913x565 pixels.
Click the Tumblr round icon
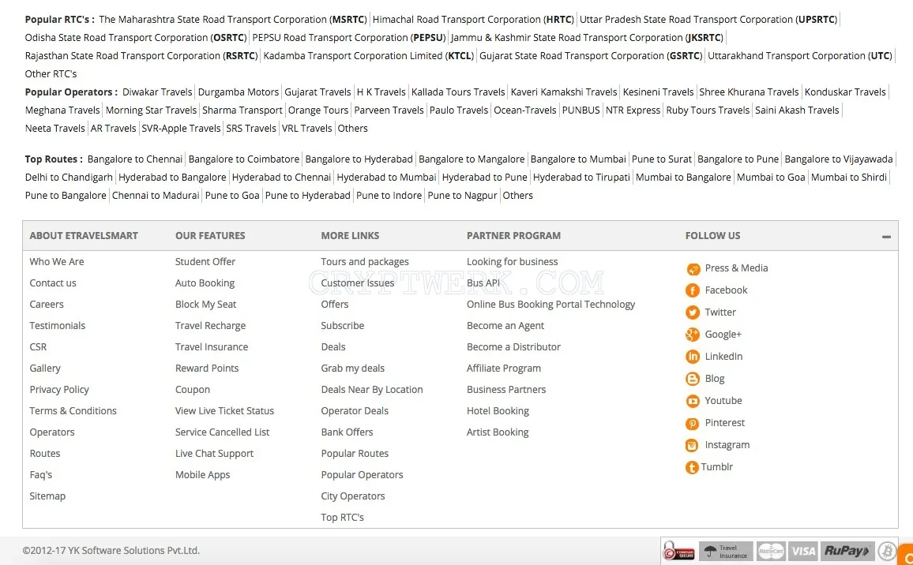pos(692,467)
